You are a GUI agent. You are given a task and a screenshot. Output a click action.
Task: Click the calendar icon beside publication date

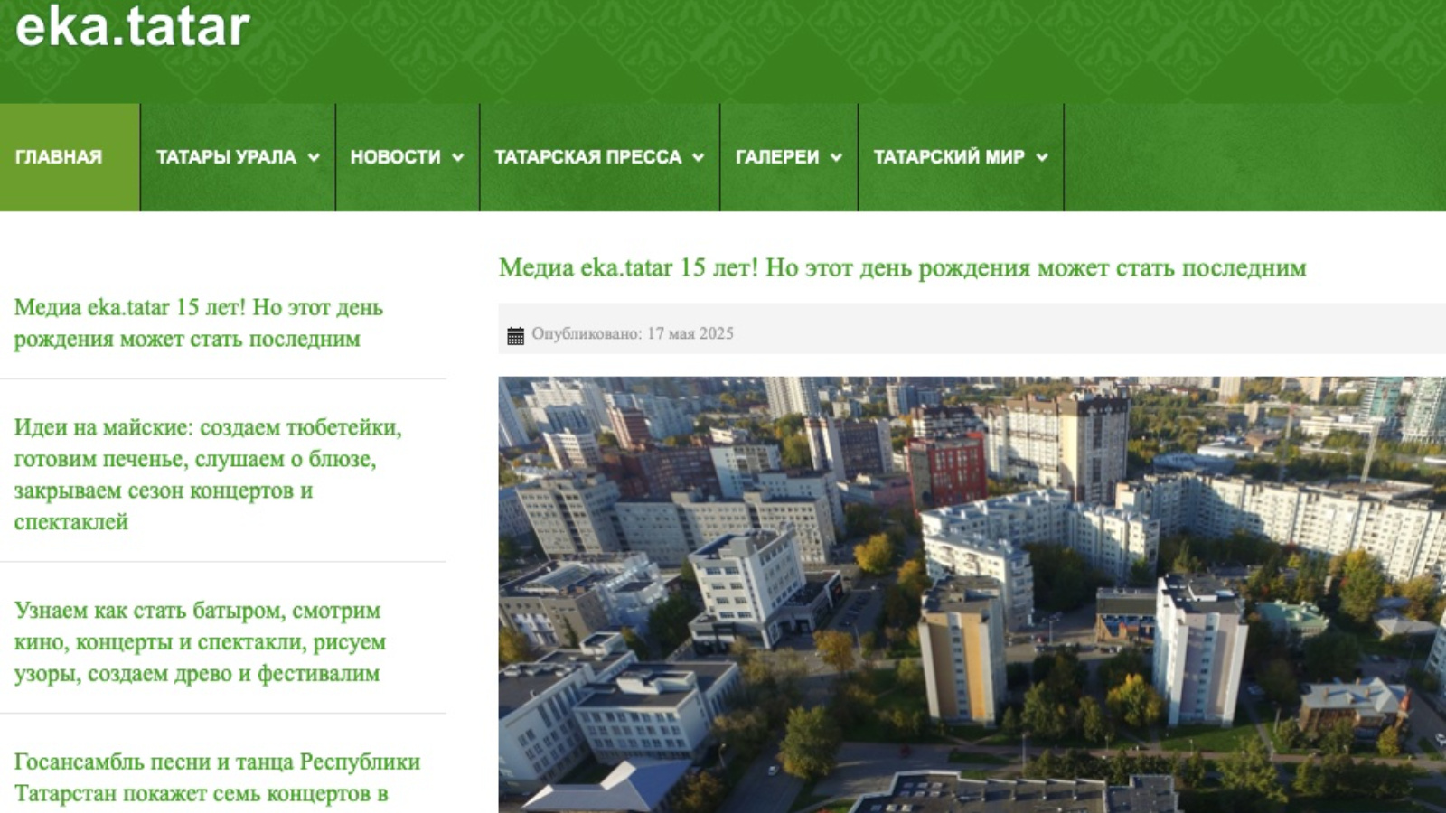click(x=515, y=336)
